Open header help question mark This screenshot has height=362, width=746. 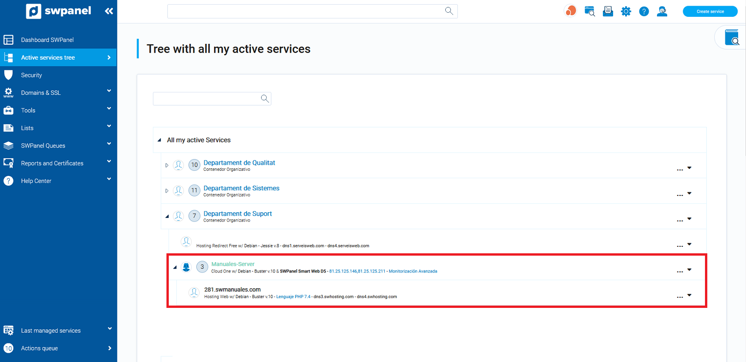(644, 11)
